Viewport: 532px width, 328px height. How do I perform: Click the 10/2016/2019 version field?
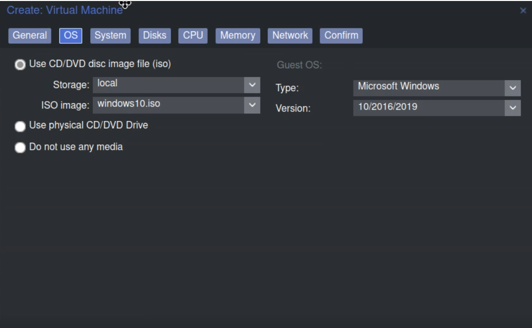coord(429,108)
